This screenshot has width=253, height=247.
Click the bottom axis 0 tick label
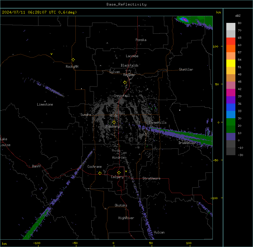click(x=113, y=243)
